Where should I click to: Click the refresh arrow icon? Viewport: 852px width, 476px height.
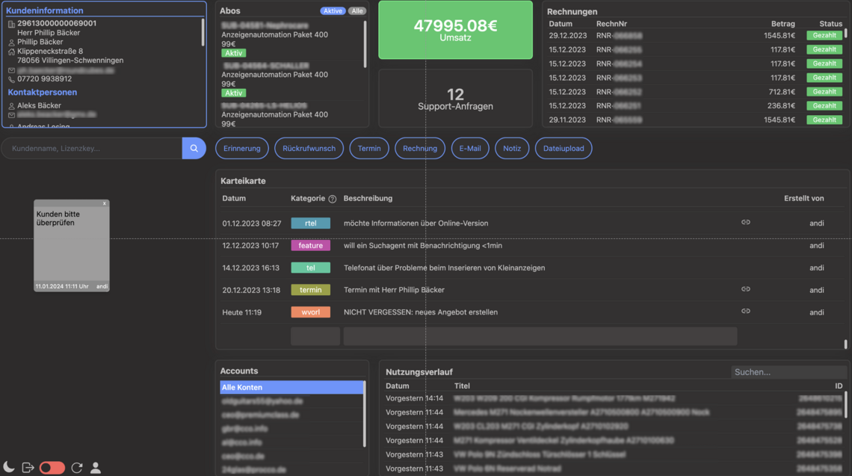[x=76, y=468]
